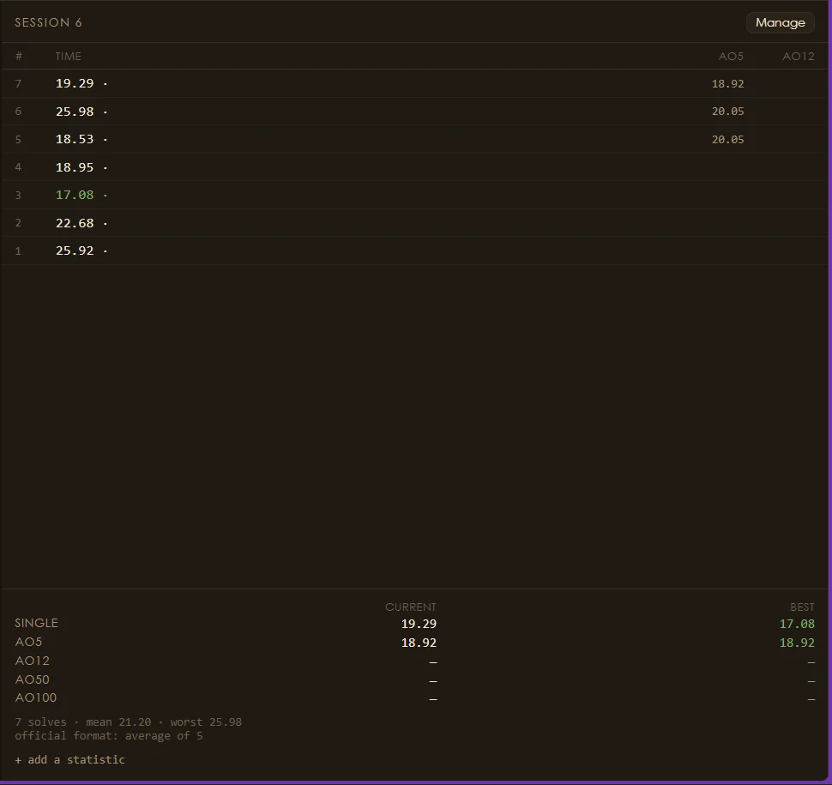Click the AO5 label in the statistics panel

point(28,643)
